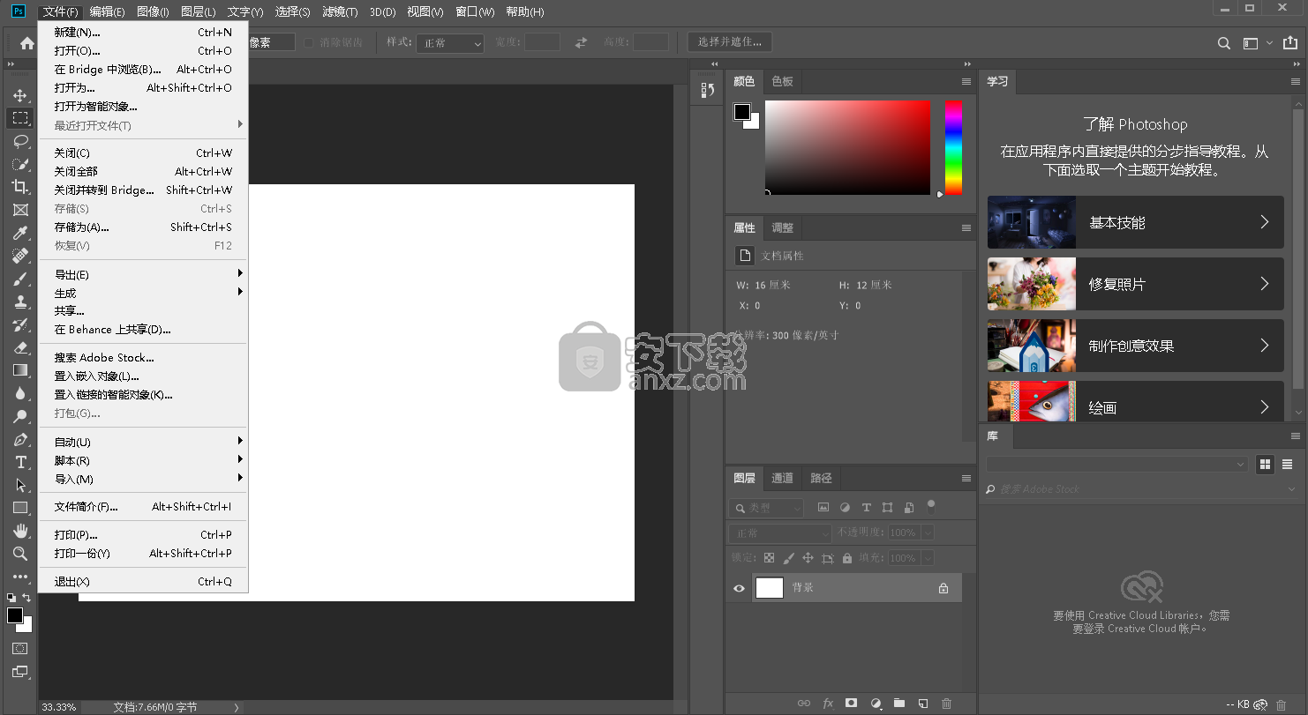Click the delete layer trash icon
The image size is (1308, 715).
click(x=946, y=704)
